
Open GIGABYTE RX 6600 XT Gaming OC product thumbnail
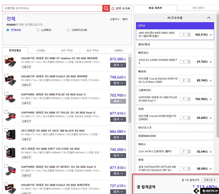[x=11, y=62]
